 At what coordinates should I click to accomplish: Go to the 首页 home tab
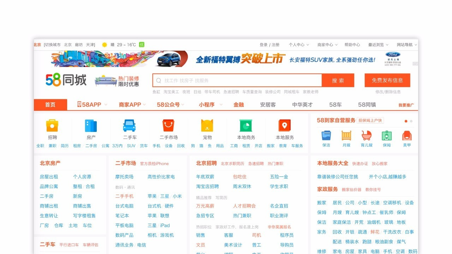pos(50,105)
